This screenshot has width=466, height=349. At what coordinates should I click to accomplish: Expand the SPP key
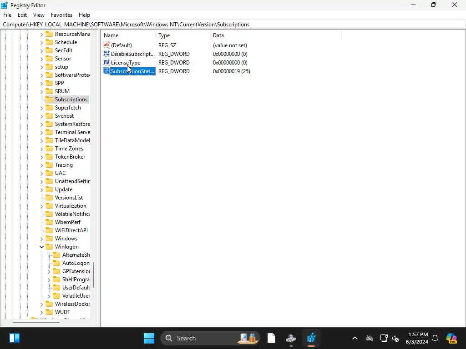41,84
